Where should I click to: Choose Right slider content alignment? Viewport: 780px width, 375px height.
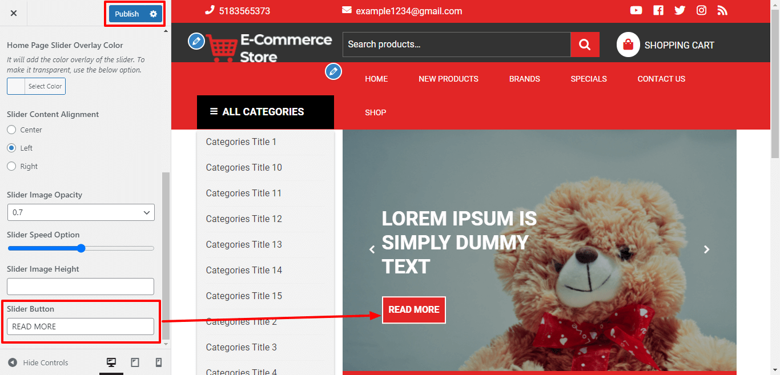click(x=11, y=166)
